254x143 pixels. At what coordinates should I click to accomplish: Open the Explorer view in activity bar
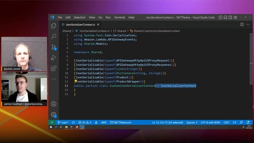[x=54, y=26]
